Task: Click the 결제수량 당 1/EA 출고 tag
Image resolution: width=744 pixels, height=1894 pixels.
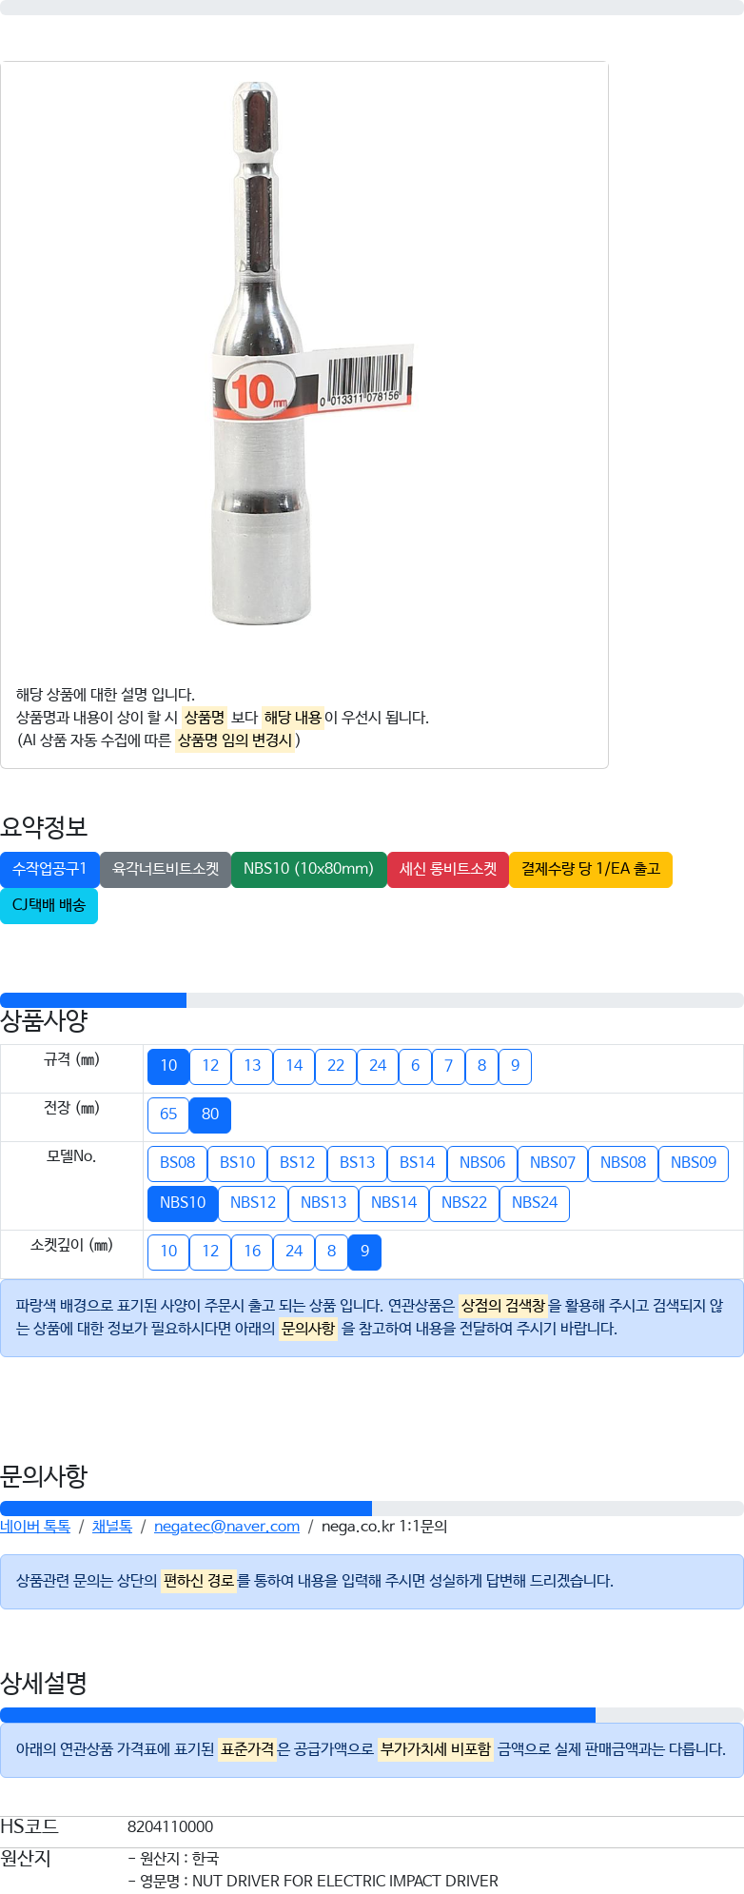Action: tap(591, 869)
